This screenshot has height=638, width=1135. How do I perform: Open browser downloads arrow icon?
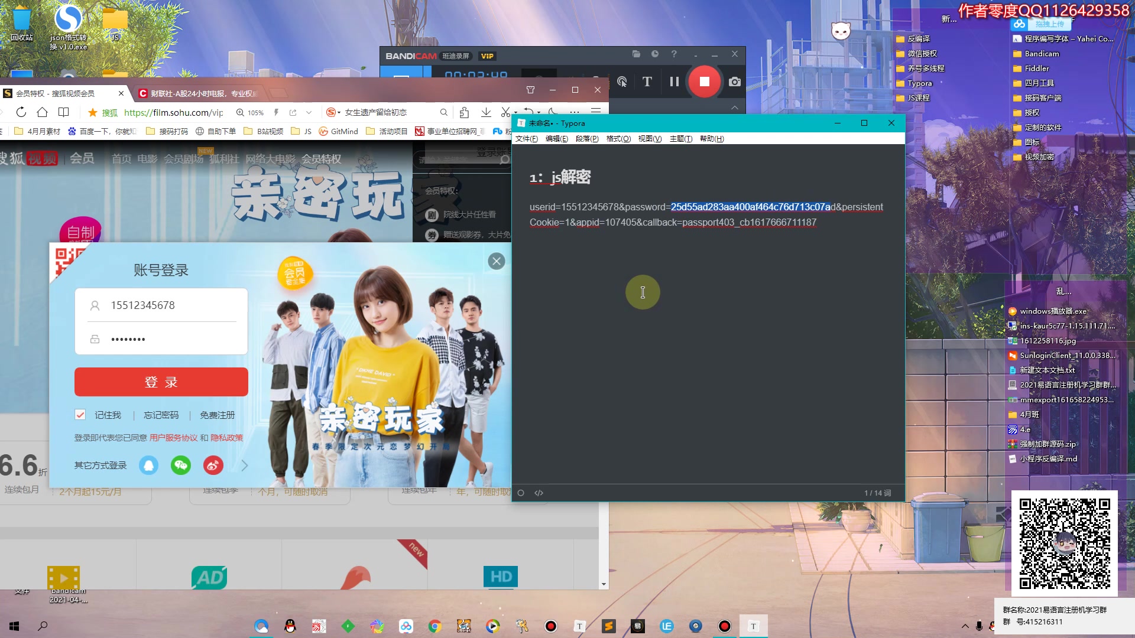(x=486, y=112)
